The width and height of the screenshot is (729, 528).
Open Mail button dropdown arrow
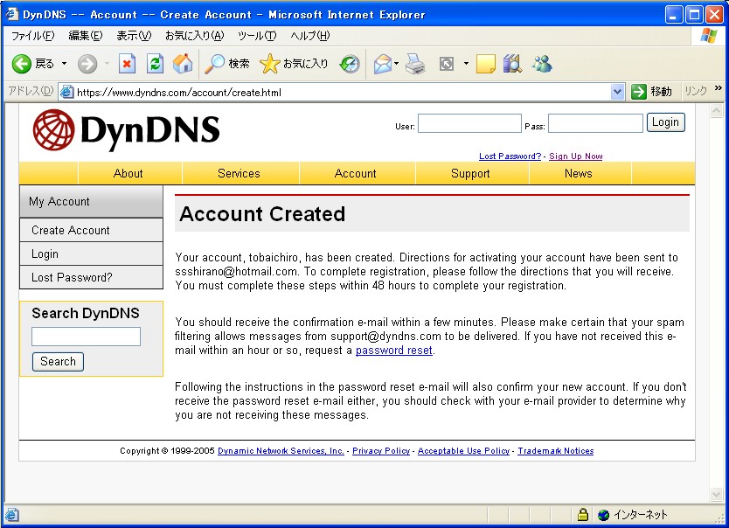396,64
